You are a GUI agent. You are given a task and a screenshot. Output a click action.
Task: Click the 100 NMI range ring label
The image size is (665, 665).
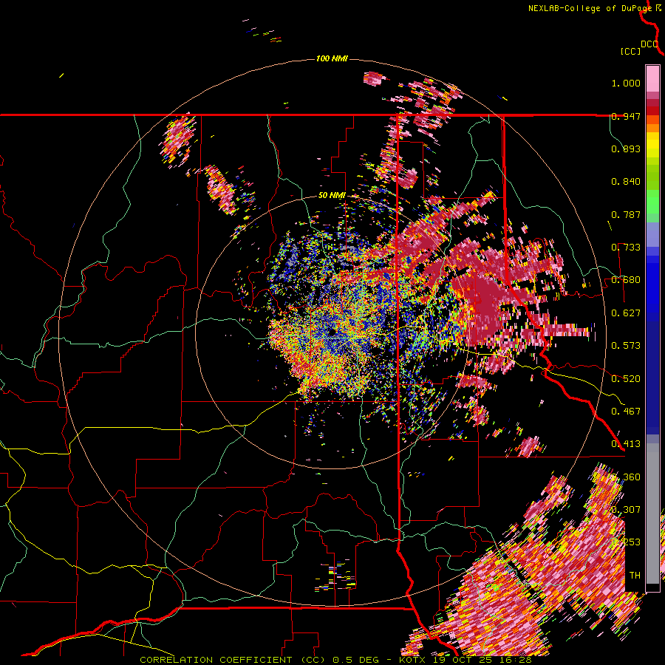(332, 58)
